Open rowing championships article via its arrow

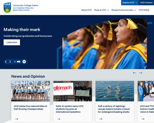coord(16,119)
